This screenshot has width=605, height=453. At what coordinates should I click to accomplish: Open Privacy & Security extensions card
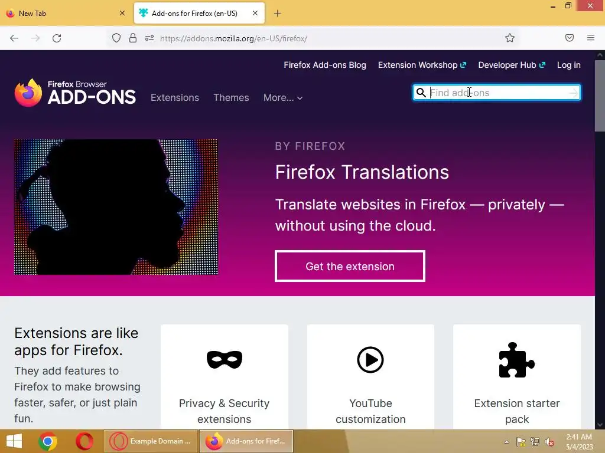pyautogui.click(x=224, y=377)
